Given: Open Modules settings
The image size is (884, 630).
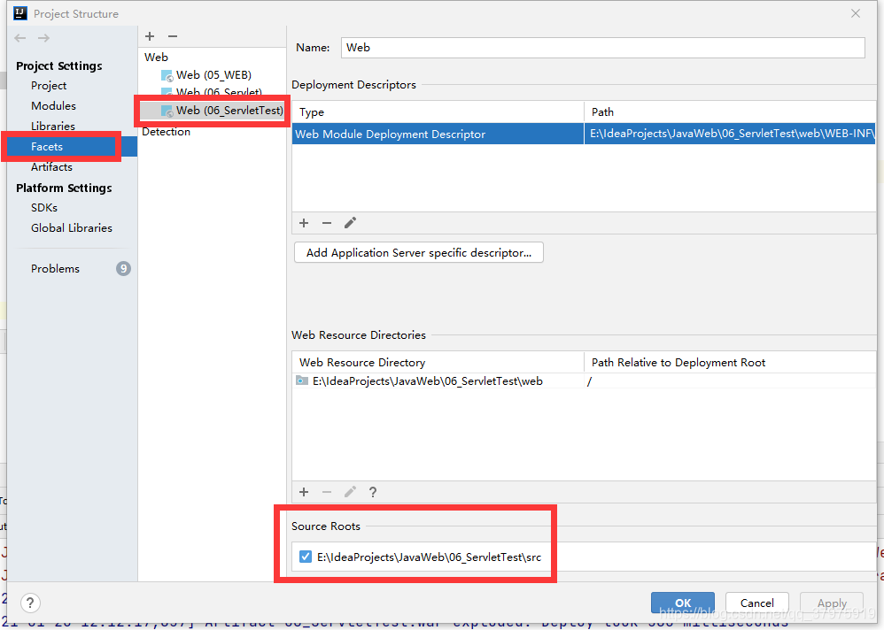Looking at the screenshot, I should pos(53,106).
